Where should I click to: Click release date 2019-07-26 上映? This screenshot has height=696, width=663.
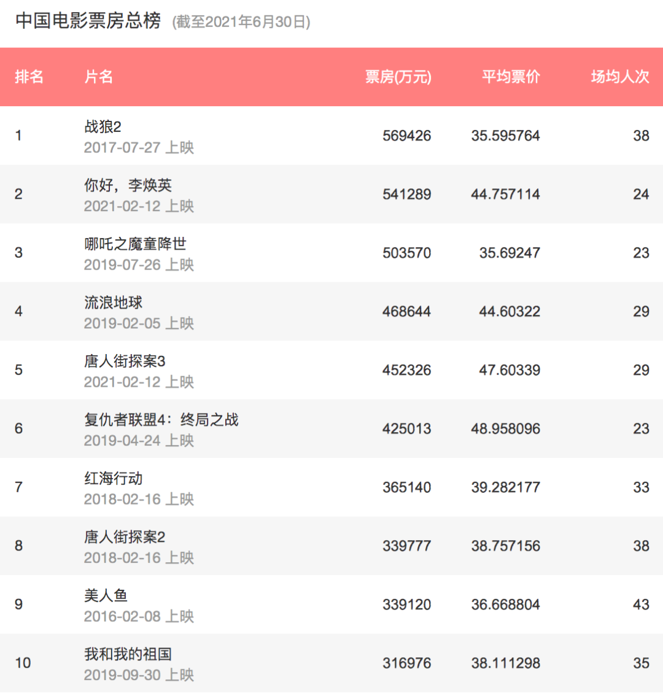click(x=139, y=265)
